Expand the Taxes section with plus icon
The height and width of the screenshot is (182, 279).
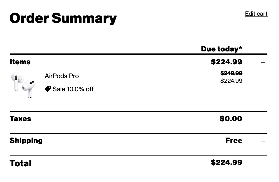click(x=263, y=119)
